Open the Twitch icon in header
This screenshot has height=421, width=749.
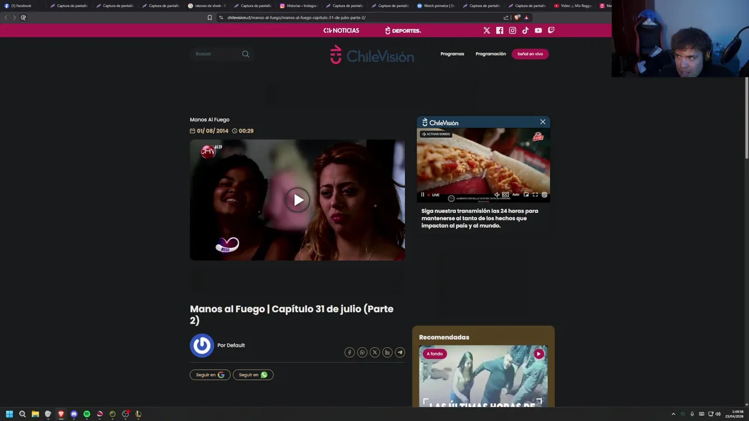tap(551, 30)
